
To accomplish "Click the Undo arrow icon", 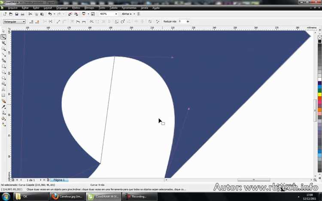I will pyautogui.click(x=50, y=14).
